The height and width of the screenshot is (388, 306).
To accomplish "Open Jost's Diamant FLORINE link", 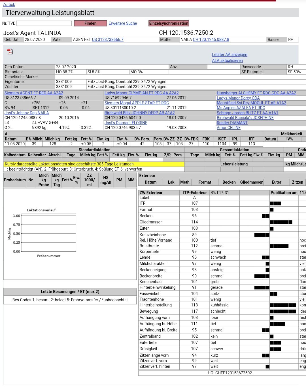I will pos(126,123).
